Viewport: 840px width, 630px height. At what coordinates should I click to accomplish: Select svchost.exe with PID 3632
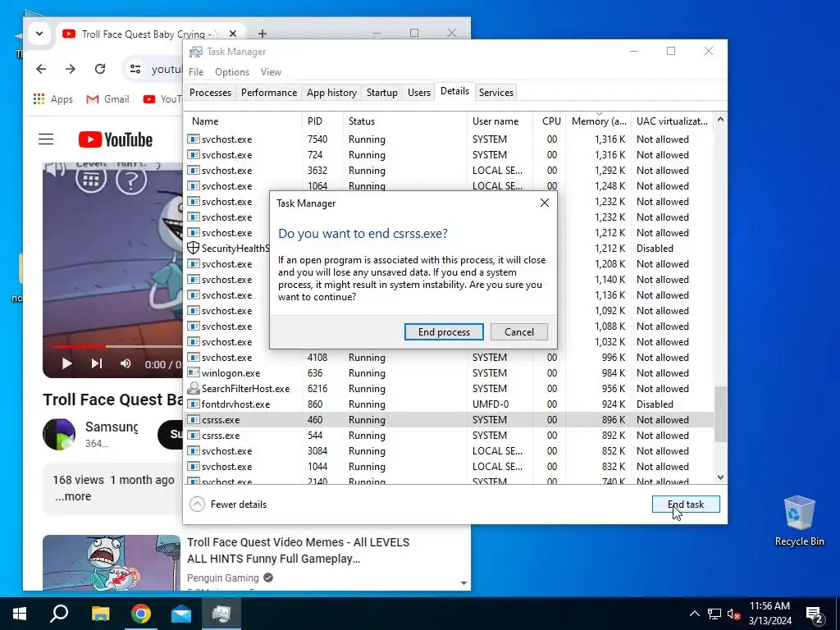[x=449, y=171]
